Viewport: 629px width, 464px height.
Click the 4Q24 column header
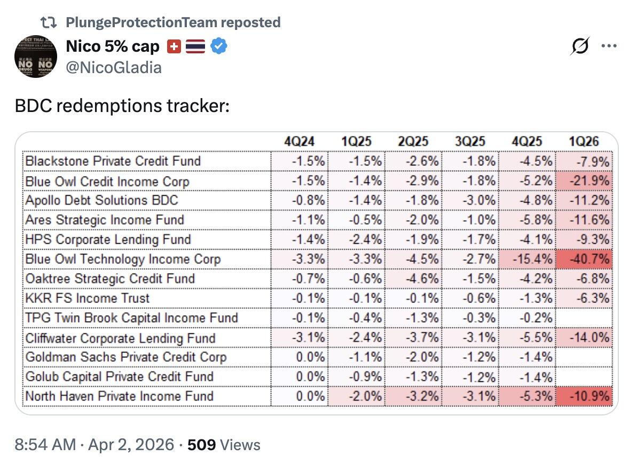(x=300, y=141)
